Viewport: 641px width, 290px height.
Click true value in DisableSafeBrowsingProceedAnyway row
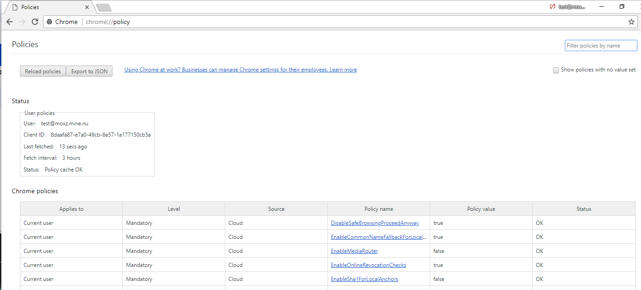pyautogui.click(x=438, y=223)
